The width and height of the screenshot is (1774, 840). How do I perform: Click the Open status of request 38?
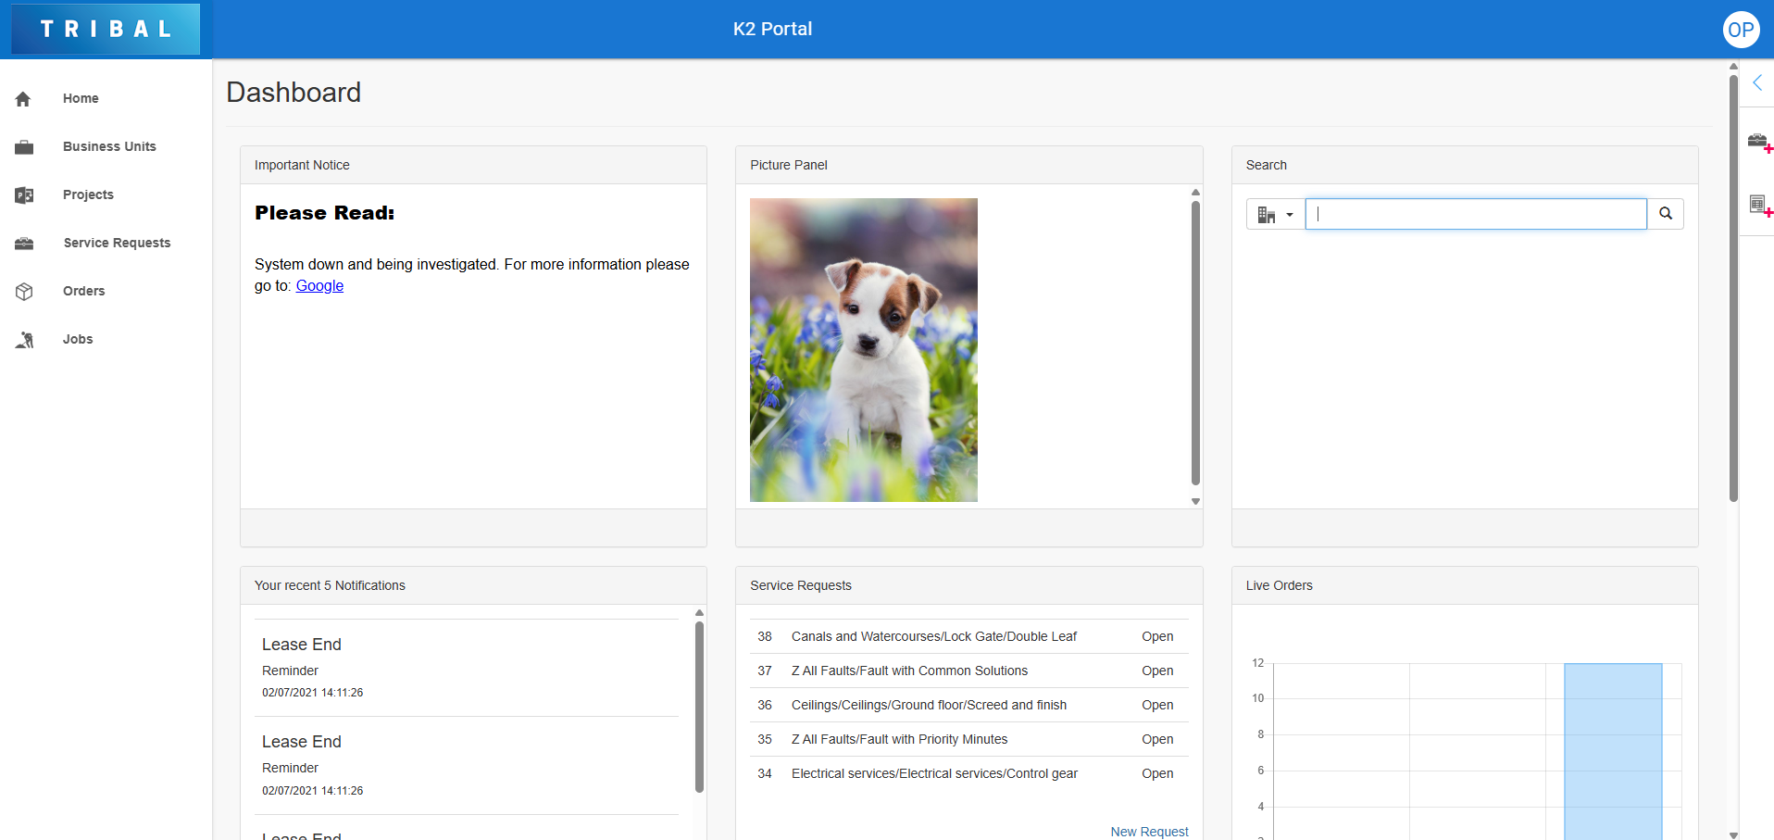pyautogui.click(x=1157, y=636)
